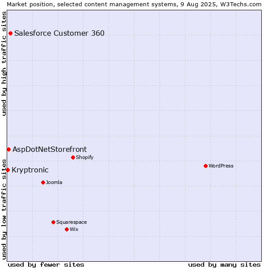This screenshot has width=268, height=268.
Task: Click the 'Salesforce Customer 360' label
Action: [59, 33]
